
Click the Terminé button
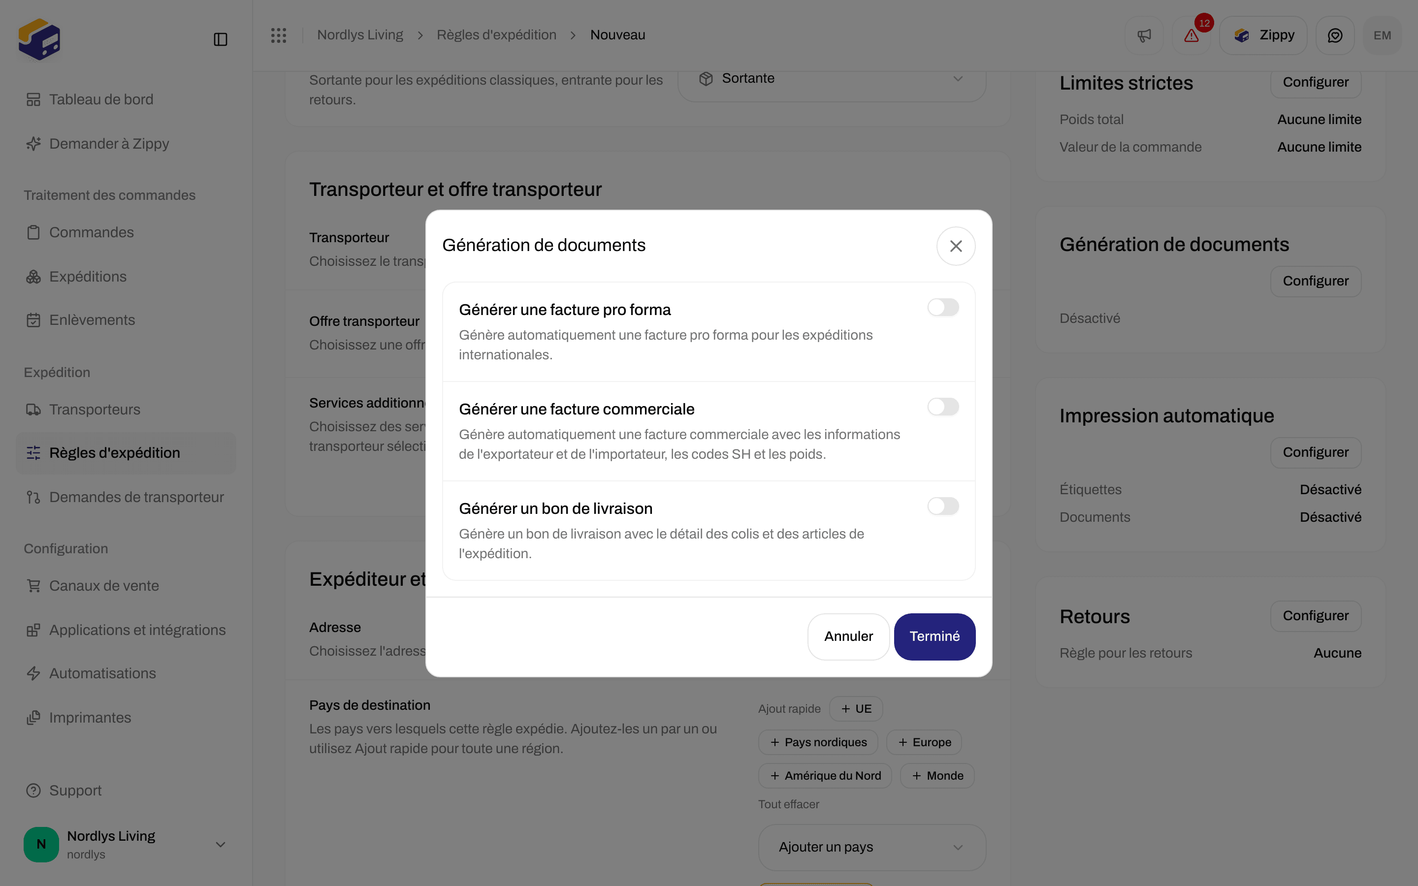[x=935, y=636]
